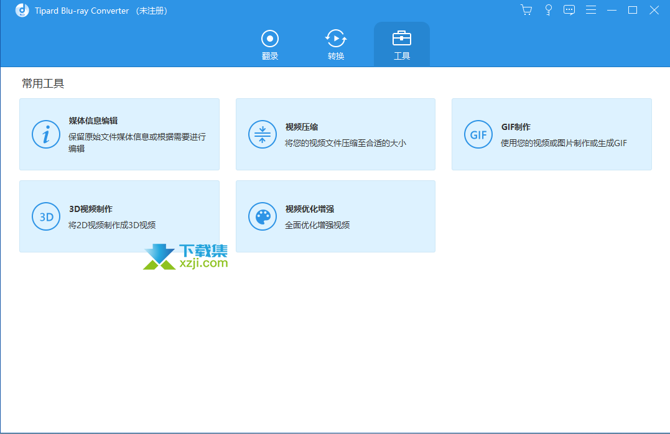The height and width of the screenshot is (434, 670).
Task: Click the palette icon for video enhancement
Action: pyautogui.click(x=262, y=216)
